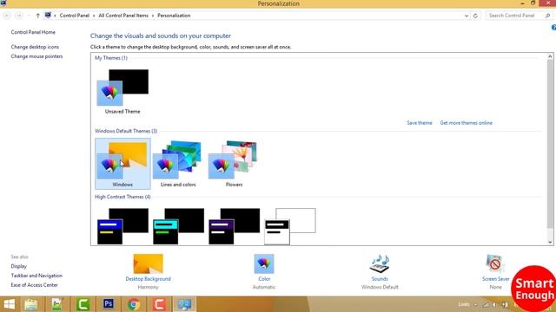Pick the Flowers theme

tap(234, 164)
